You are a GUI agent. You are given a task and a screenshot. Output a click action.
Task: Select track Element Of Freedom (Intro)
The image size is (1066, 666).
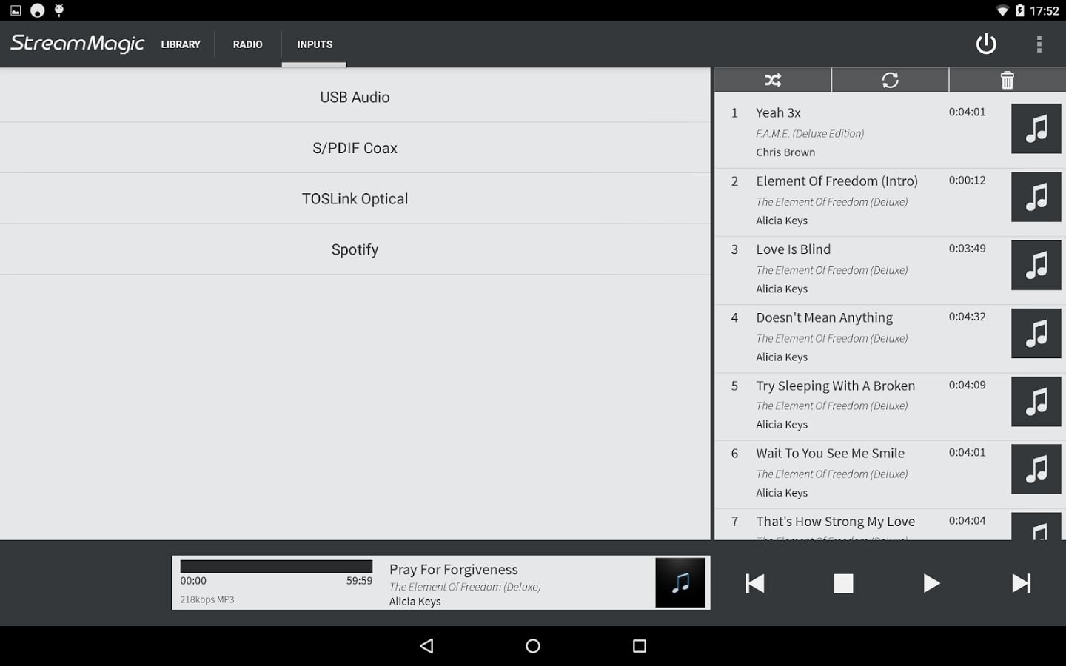click(890, 202)
